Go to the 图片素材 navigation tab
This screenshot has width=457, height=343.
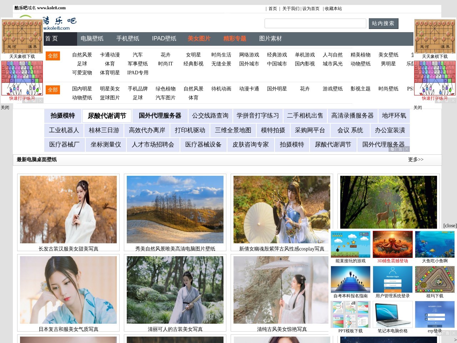coord(270,39)
